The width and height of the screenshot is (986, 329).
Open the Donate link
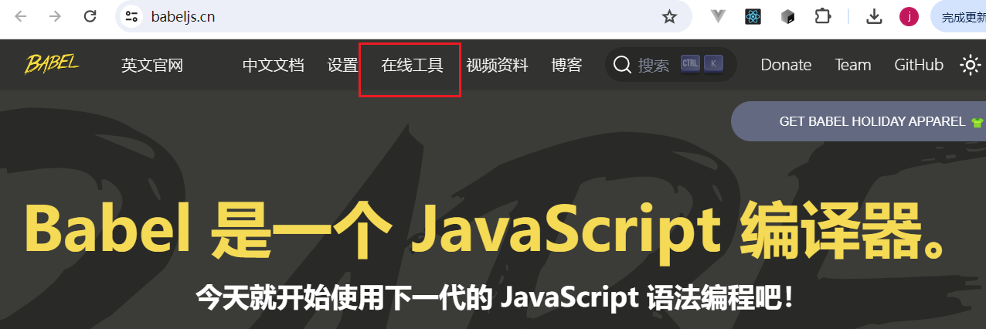pos(786,65)
